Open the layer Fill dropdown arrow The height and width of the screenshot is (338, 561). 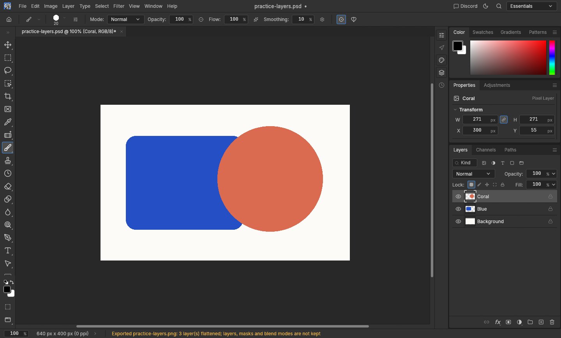point(554,185)
